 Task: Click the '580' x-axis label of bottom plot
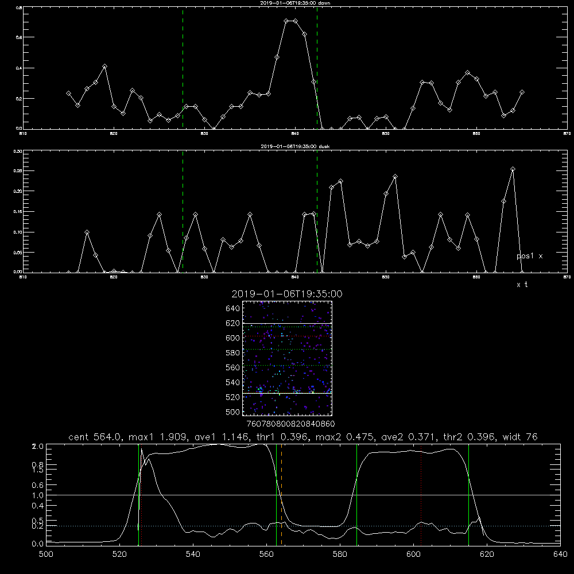pos(340,554)
